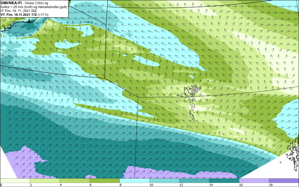This screenshot has width=299, height=187.
Task: Click the 4–6 m/s green legend swatch
Action: [75, 181]
